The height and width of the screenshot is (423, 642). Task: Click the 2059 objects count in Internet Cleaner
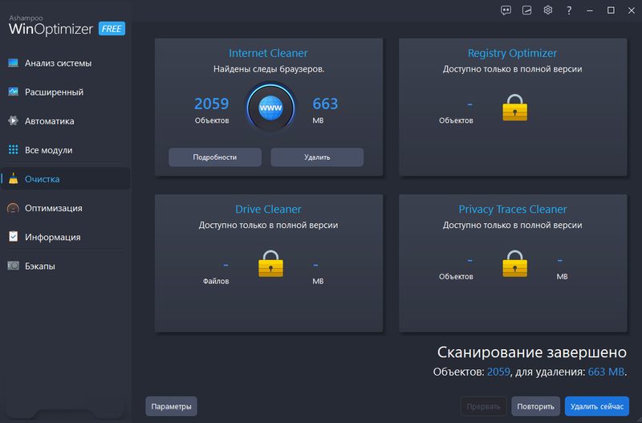tap(211, 104)
